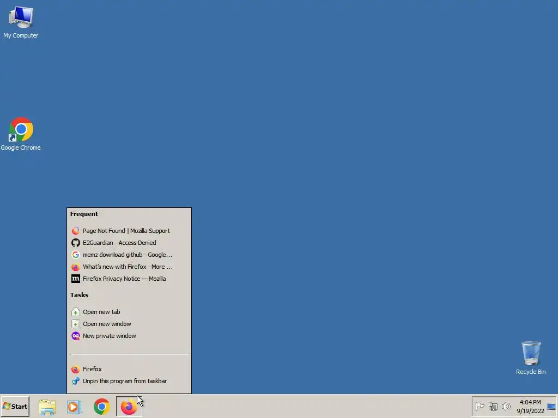Open Page Not Found | Mozilla Support entry
558x418 pixels.
[129, 231]
